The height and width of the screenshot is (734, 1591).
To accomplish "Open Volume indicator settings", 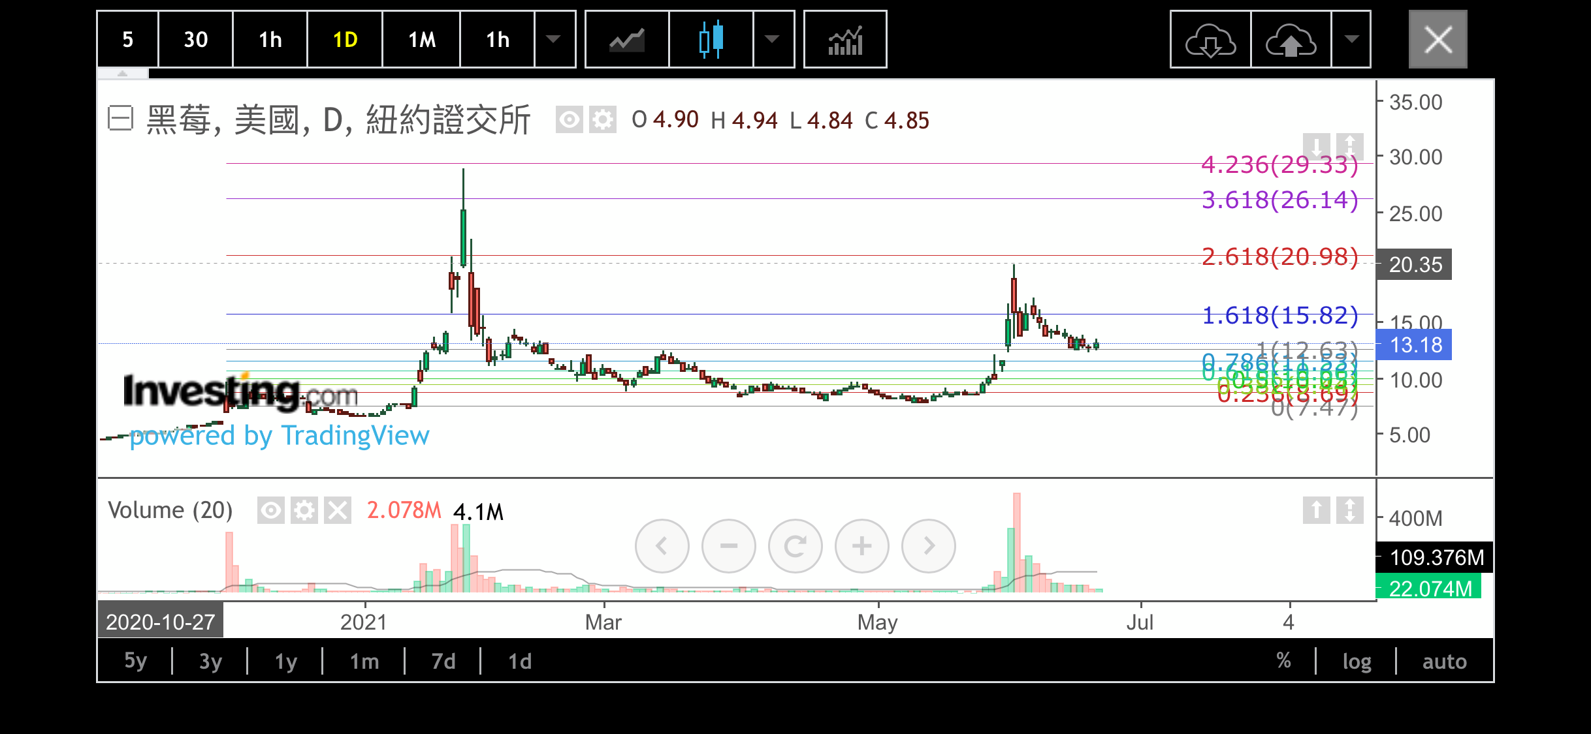I will coord(304,510).
